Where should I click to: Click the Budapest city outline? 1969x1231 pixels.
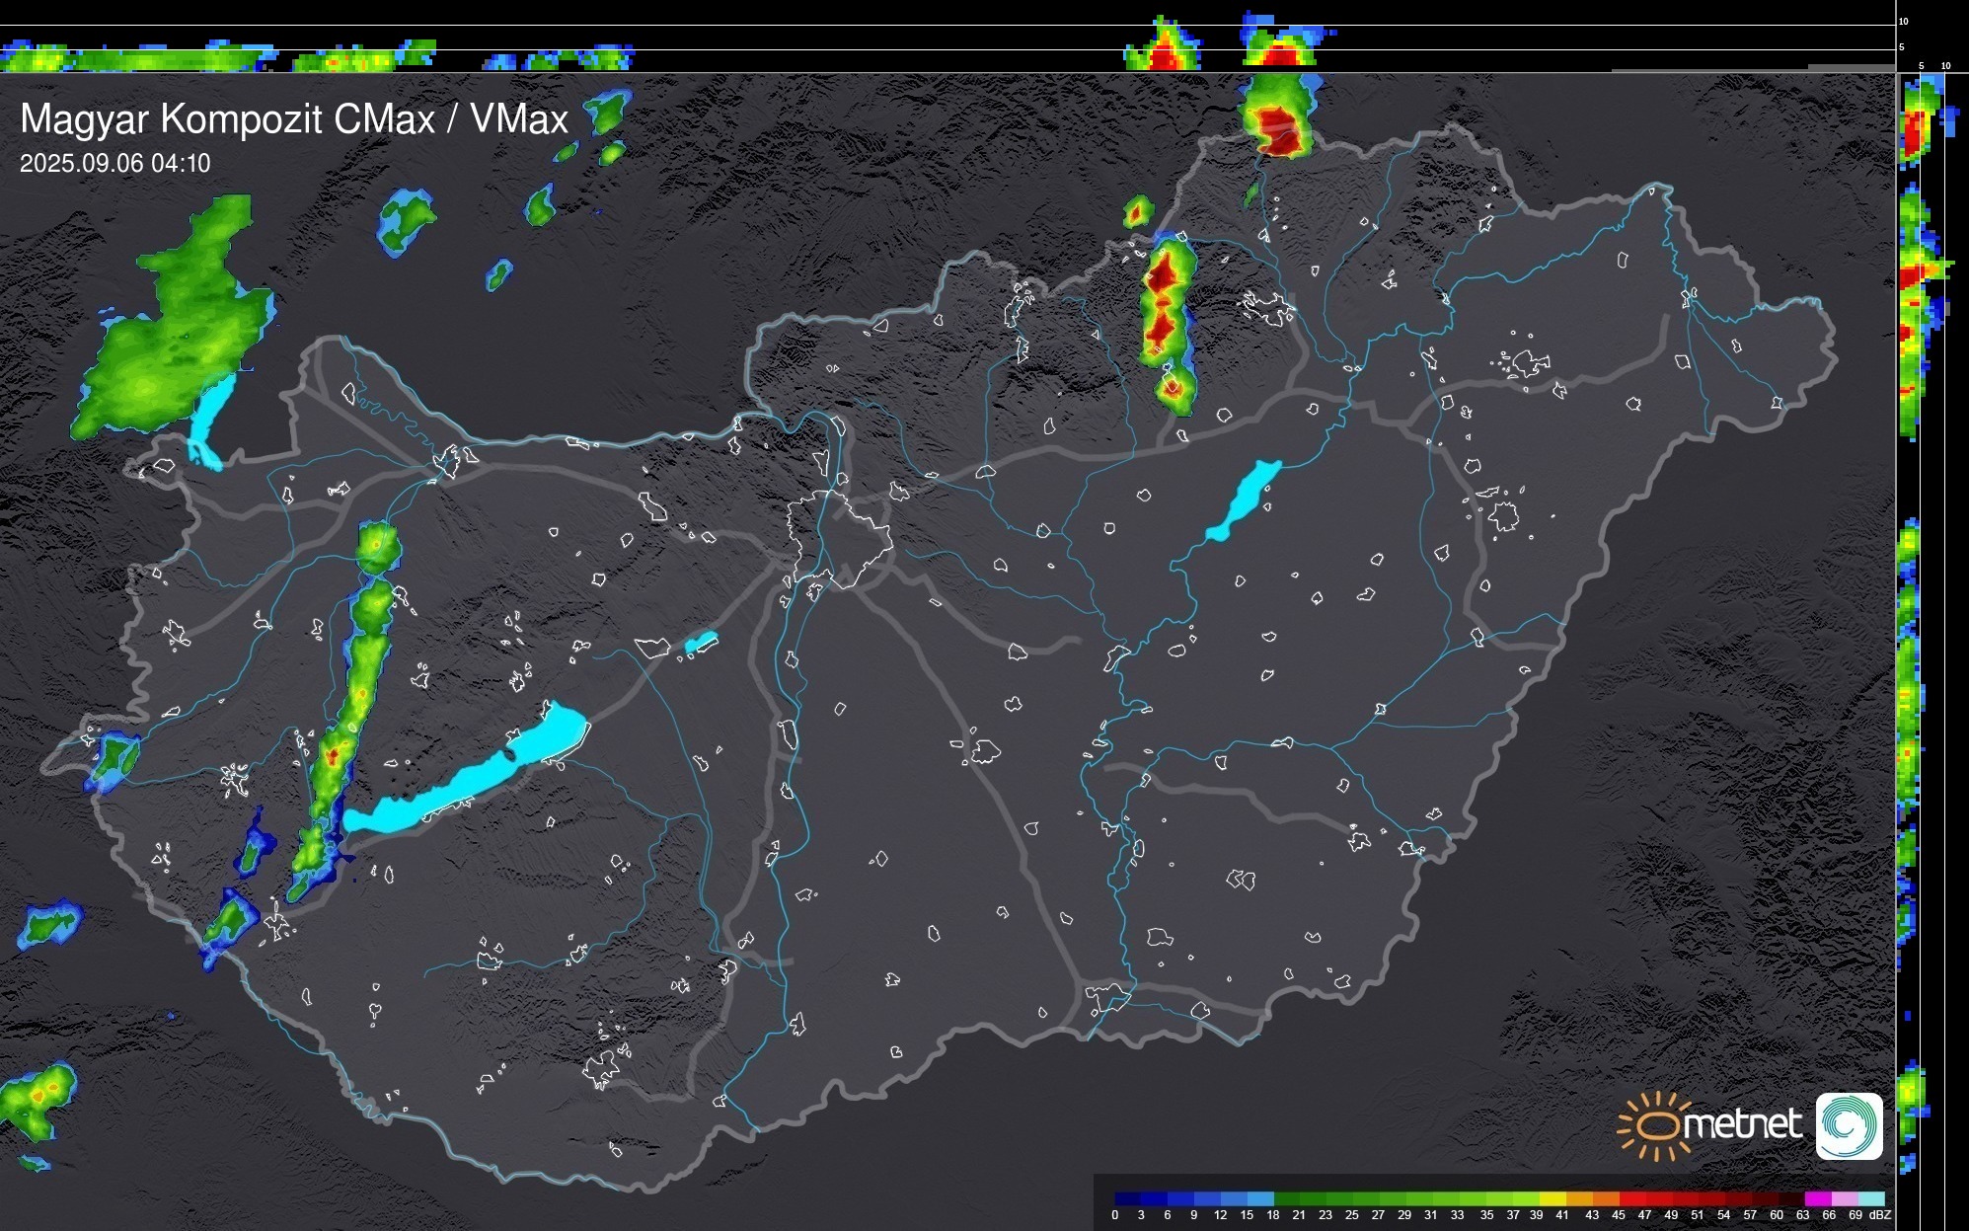click(839, 538)
